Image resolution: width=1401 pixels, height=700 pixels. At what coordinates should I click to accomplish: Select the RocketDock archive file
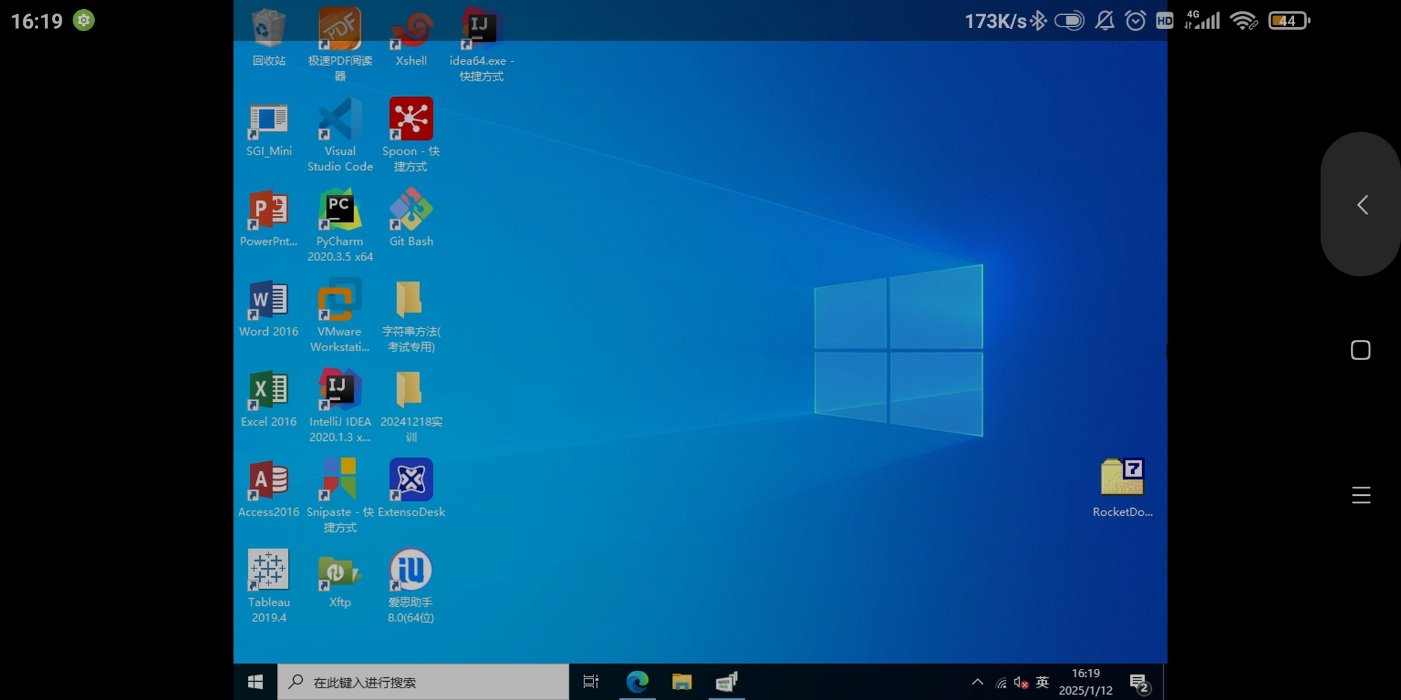click(1122, 478)
